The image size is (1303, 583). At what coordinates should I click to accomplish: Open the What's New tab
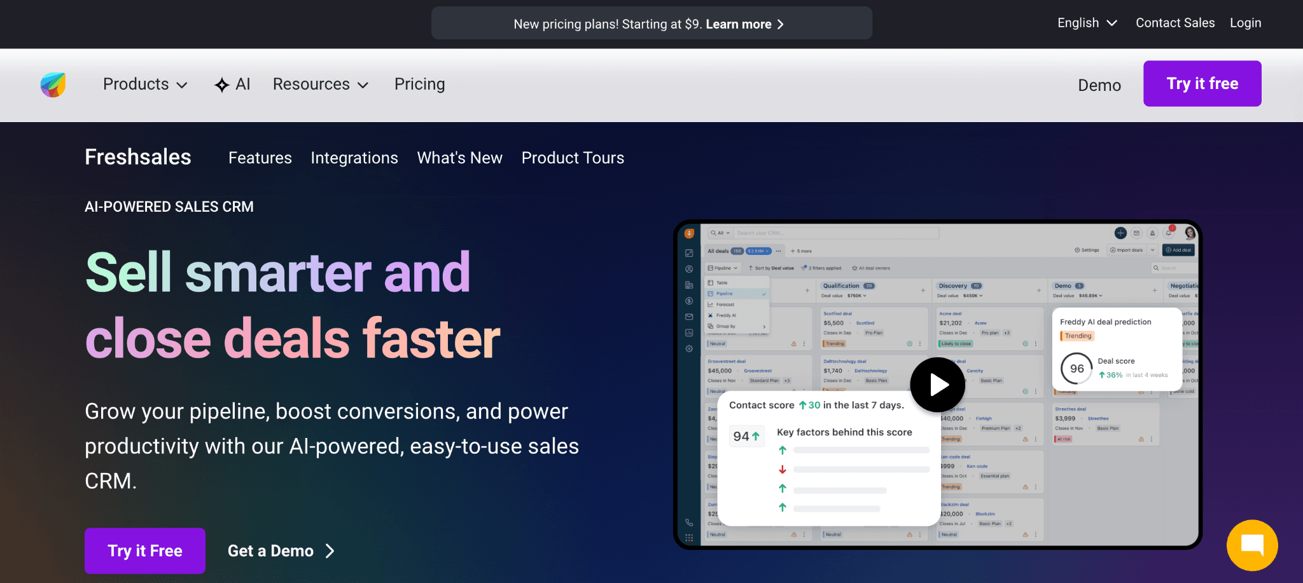(x=460, y=158)
